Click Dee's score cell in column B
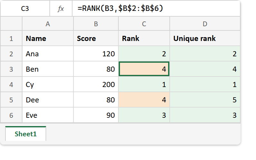Image resolution: width=256 pixels, height=160 pixels. pos(96,100)
